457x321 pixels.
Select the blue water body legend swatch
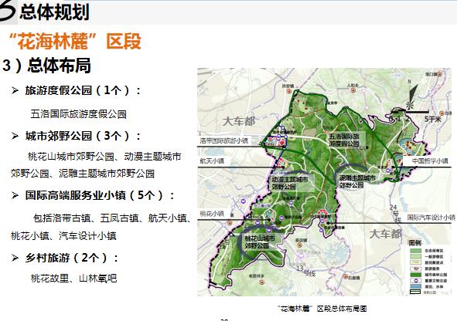[x=415, y=286]
